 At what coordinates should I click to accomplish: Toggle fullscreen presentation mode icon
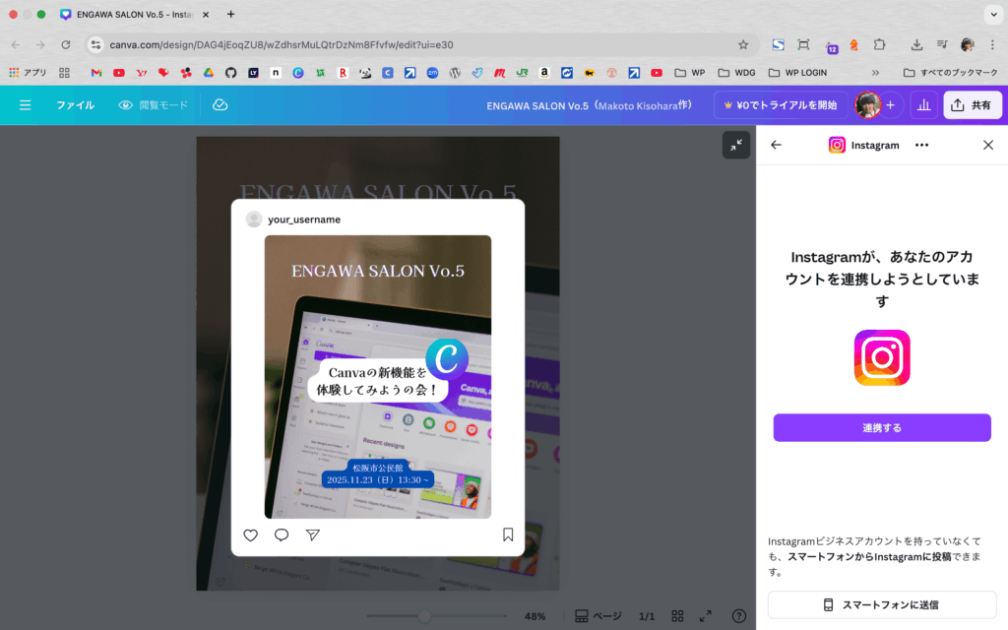(x=706, y=616)
